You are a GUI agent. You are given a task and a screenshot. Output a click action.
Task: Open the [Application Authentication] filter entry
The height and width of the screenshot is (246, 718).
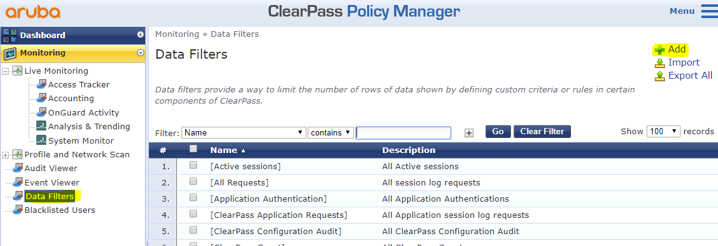click(268, 199)
